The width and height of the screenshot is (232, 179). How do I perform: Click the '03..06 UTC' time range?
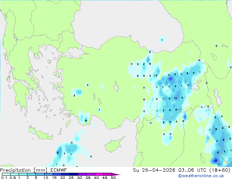tap(192, 170)
